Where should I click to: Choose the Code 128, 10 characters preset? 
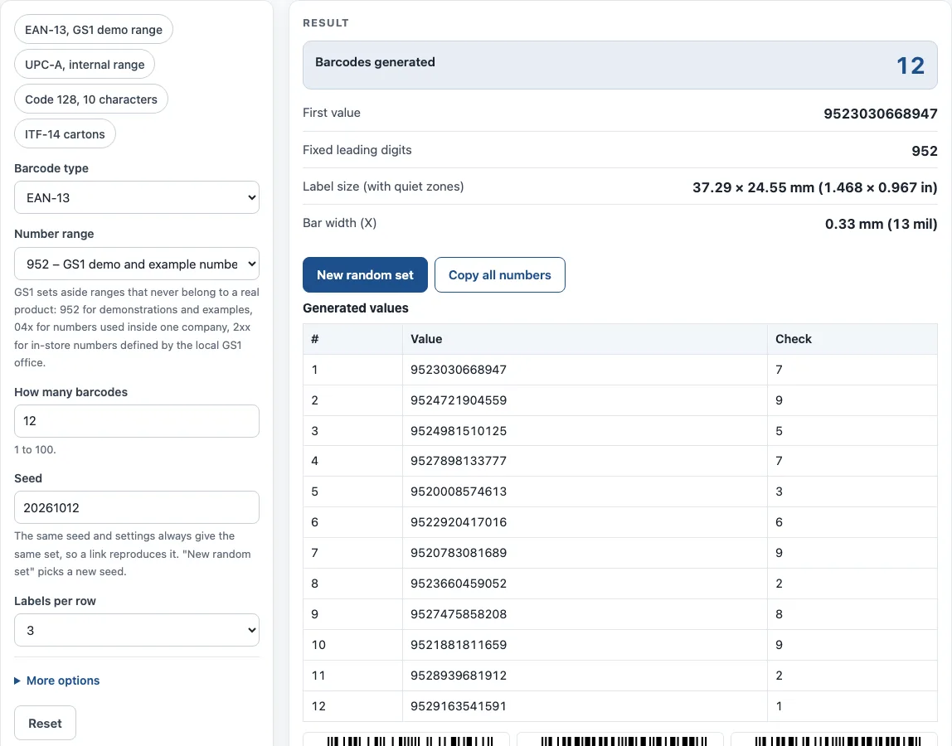tap(91, 99)
